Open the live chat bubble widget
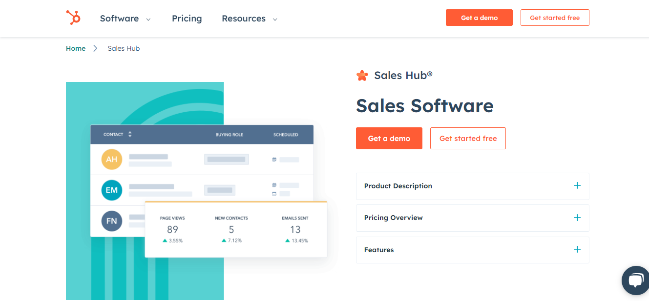The image size is (649, 301). tap(635, 280)
